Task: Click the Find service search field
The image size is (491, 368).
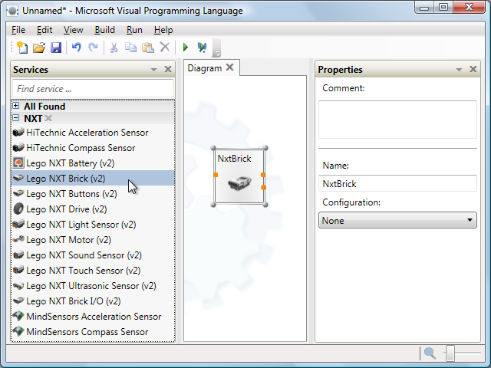Action: (x=93, y=89)
